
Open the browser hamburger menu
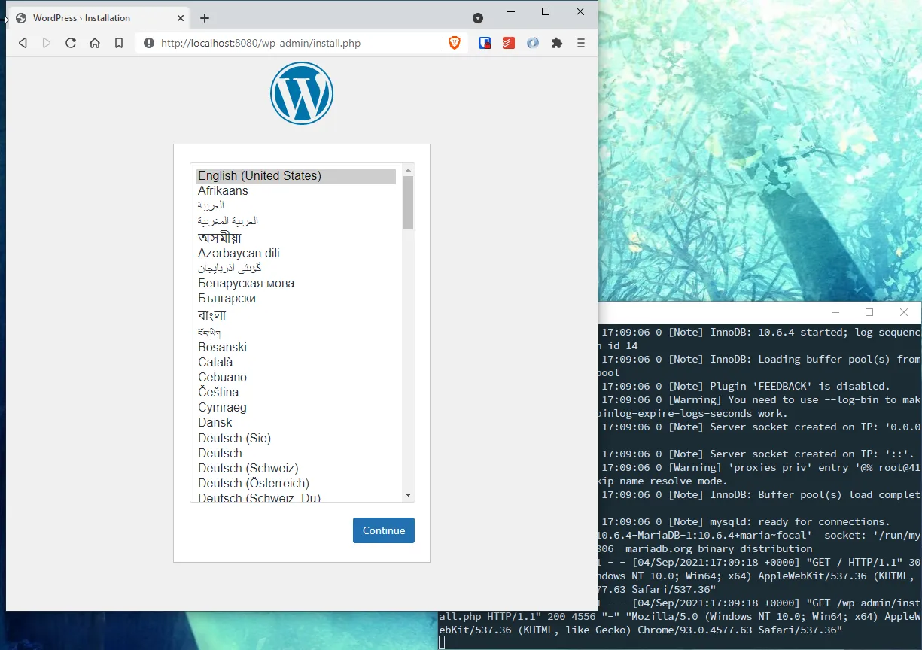[581, 43]
